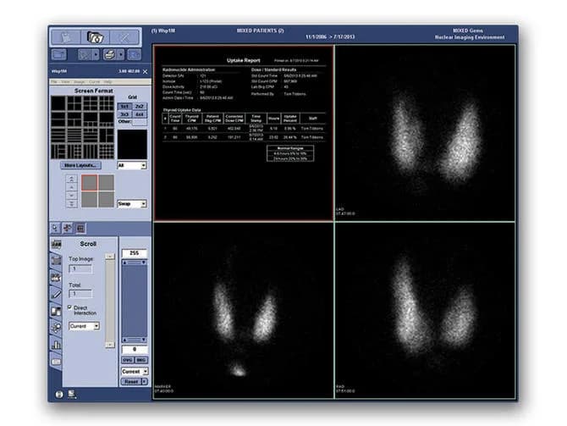567x426 pixels.
Task: Open the File menu
Action: (x=54, y=82)
